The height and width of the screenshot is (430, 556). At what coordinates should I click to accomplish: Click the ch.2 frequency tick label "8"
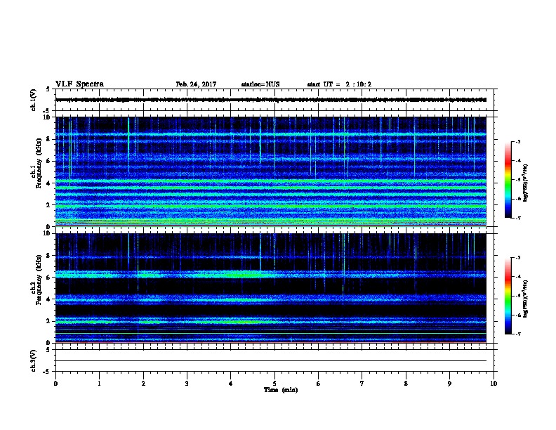pos(48,256)
